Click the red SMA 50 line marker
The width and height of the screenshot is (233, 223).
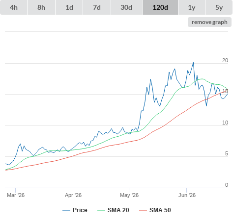point(143,210)
